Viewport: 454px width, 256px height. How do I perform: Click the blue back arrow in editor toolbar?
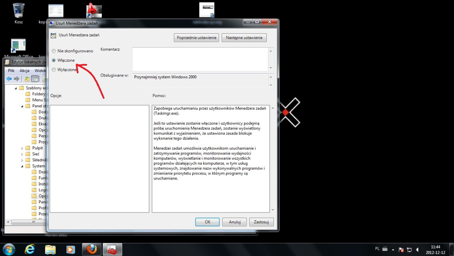9,79
